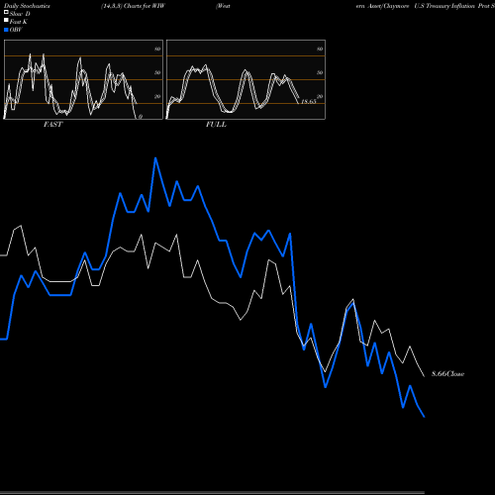Screen dimensions: 495x495
Task: Click the last point of the blue OBV line
Action: coord(425,417)
